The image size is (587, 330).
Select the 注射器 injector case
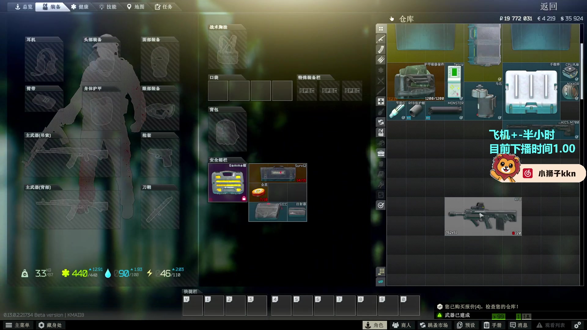(297, 211)
